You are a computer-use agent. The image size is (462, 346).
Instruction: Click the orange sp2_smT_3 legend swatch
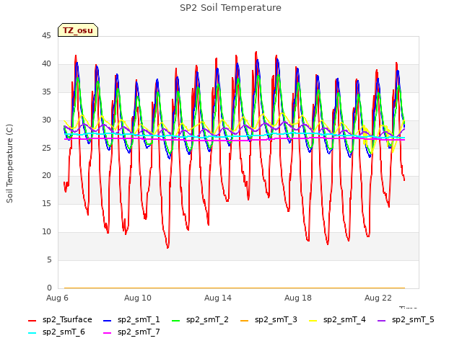[245, 320]
